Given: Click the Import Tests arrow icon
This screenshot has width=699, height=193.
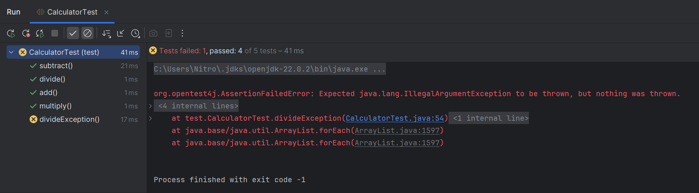Looking at the screenshot, I should coord(121,34).
